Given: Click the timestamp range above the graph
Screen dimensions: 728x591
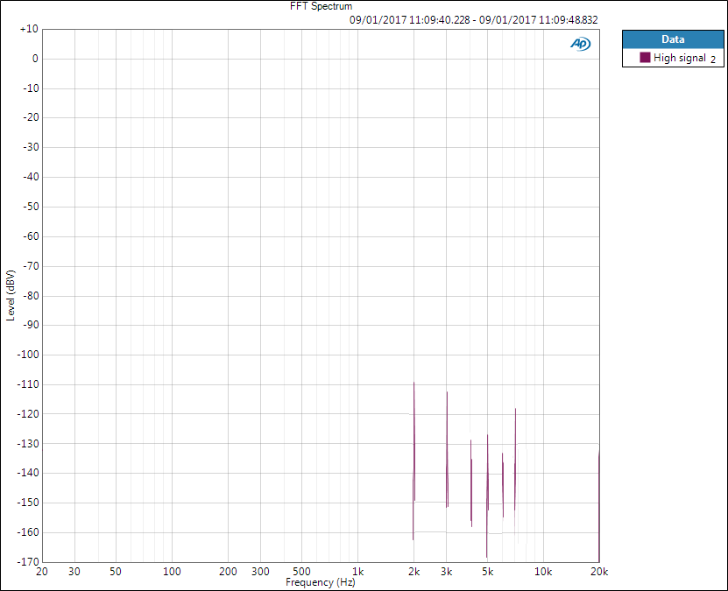Looking at the screenshot, I should [474, 20].
